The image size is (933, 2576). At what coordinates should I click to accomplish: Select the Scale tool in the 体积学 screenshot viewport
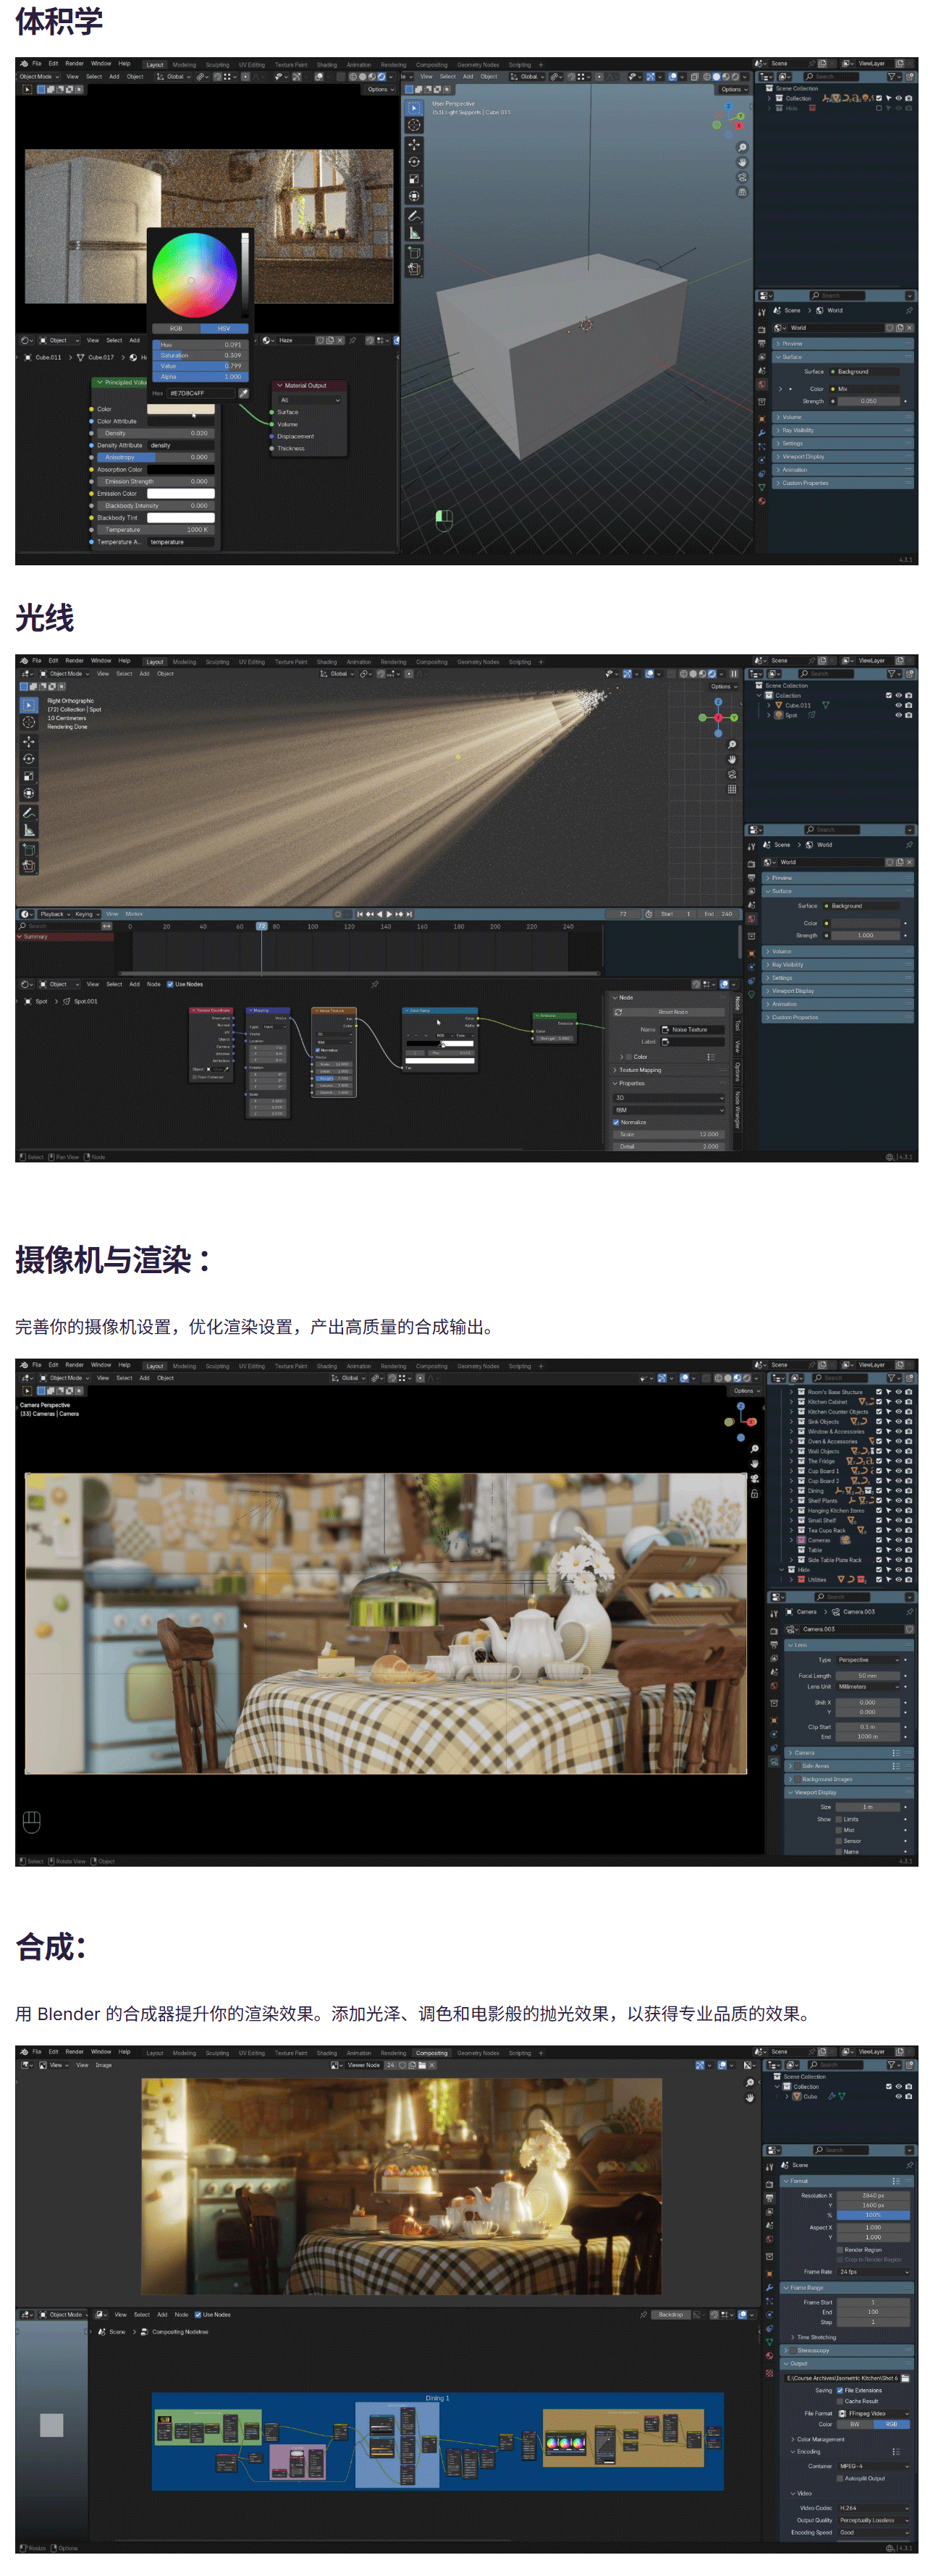tap(413, 180)
